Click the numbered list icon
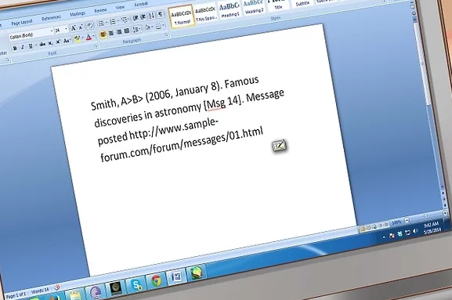 (113, 22)
